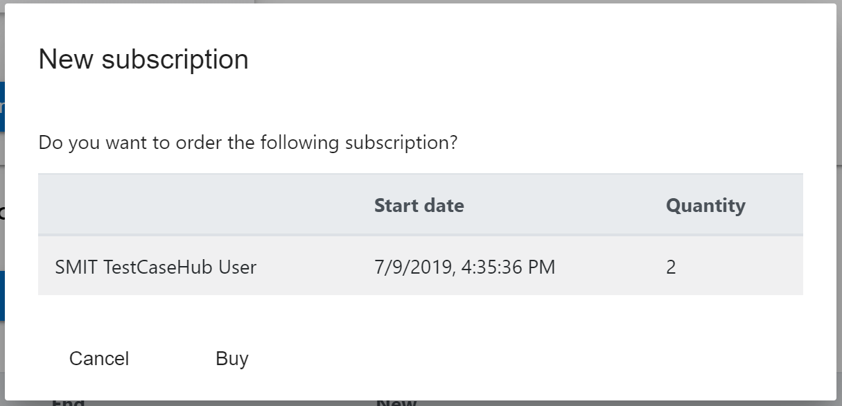Click the upper blue element behind dialog's left edge
The height and width of the screenshot is (406, 842).
[2, 106]
